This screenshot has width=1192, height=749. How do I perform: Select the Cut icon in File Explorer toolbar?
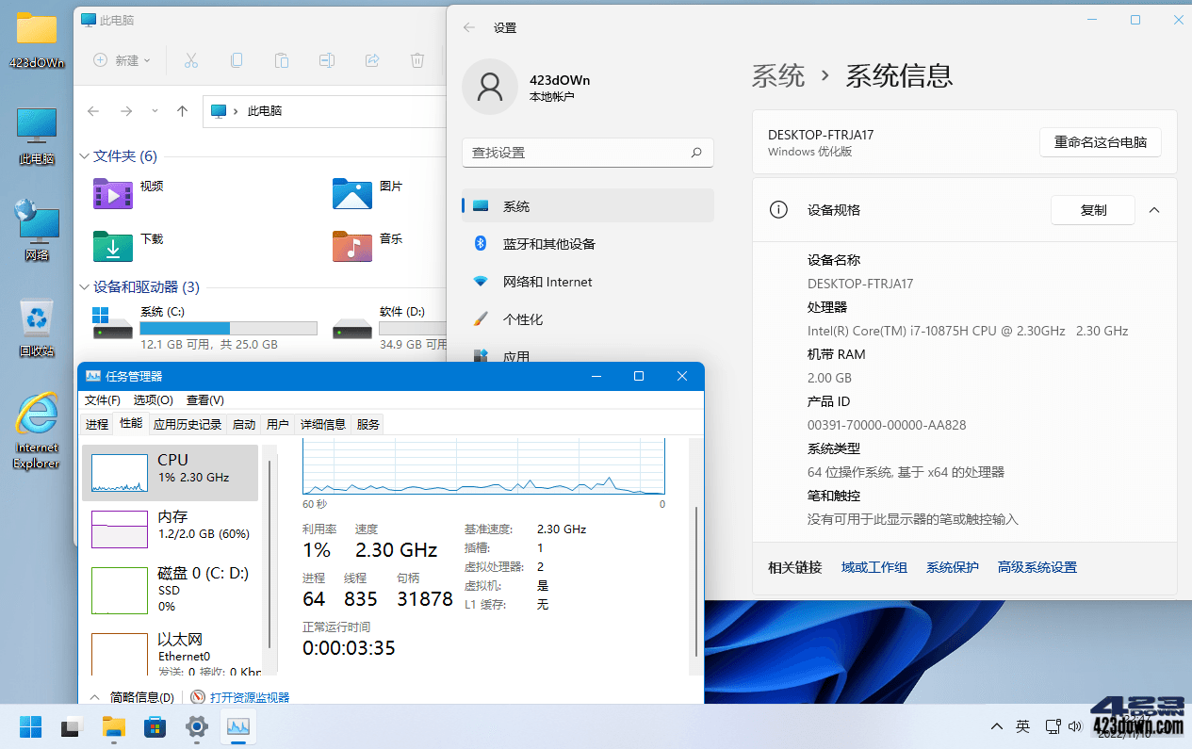[191, 60]
